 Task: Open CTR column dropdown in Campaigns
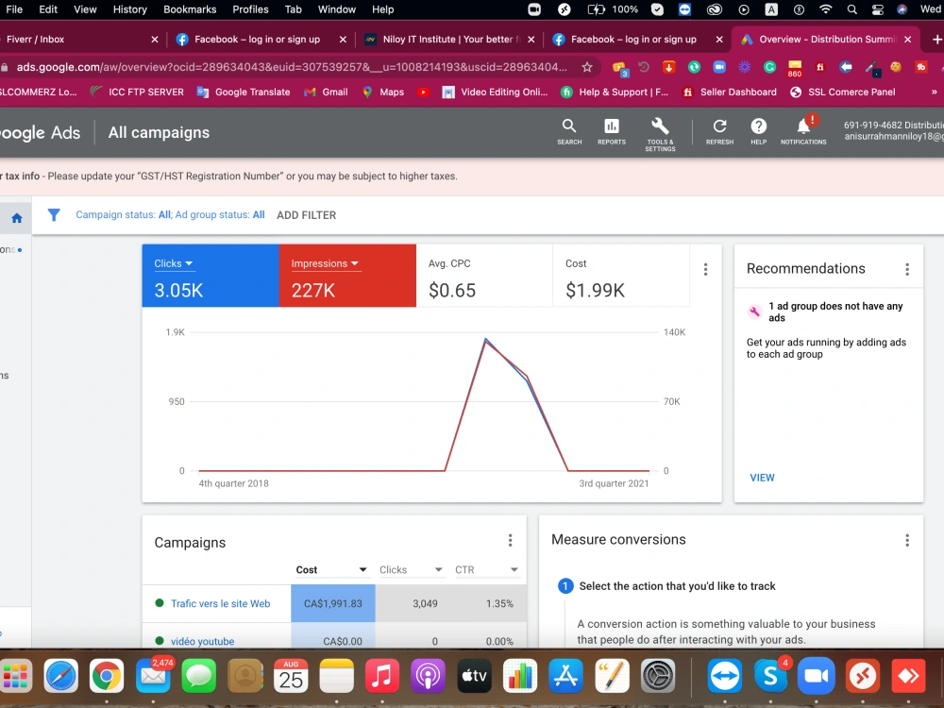tap(486, 569)
